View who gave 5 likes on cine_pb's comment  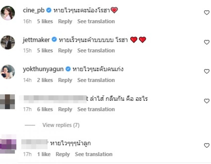tap(45, 21)
